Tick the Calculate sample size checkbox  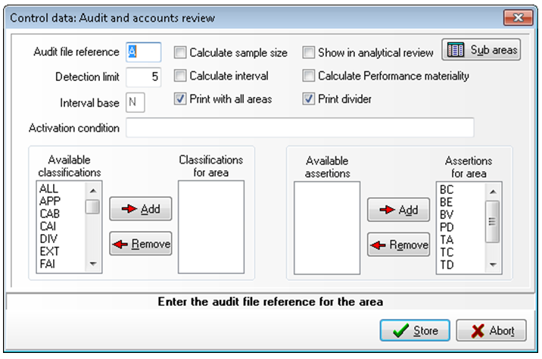(x=180, y=52)
